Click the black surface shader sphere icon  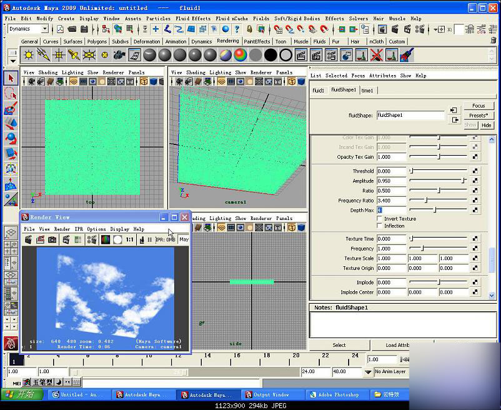pos(270,55)
